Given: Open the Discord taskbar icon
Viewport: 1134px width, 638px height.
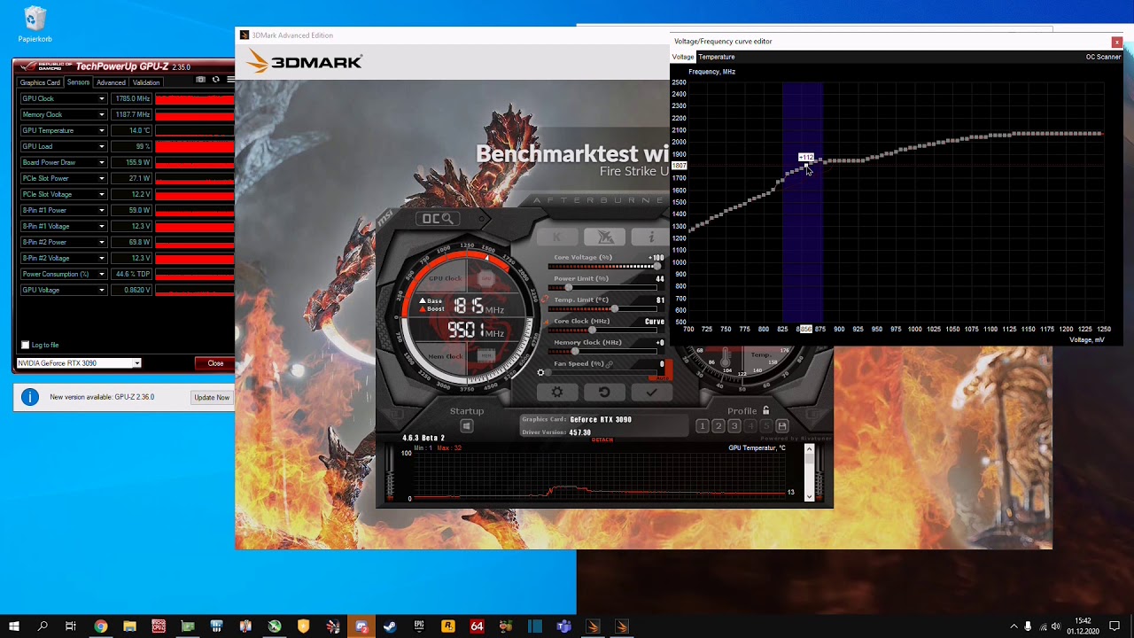Looking at the screenshot, I should point(361,626).
